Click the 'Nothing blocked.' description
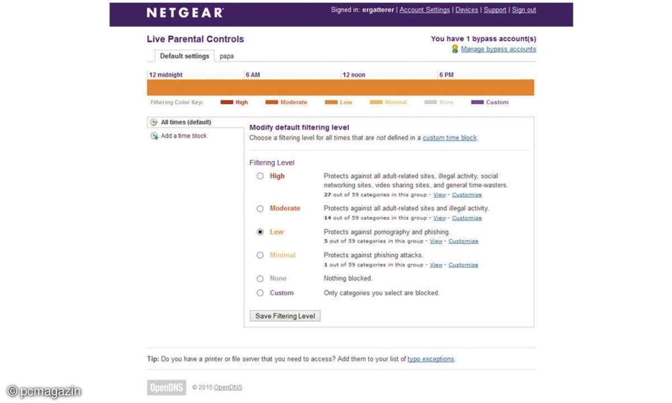Viewport: 672px width, 403px height. tap(348, 279)
